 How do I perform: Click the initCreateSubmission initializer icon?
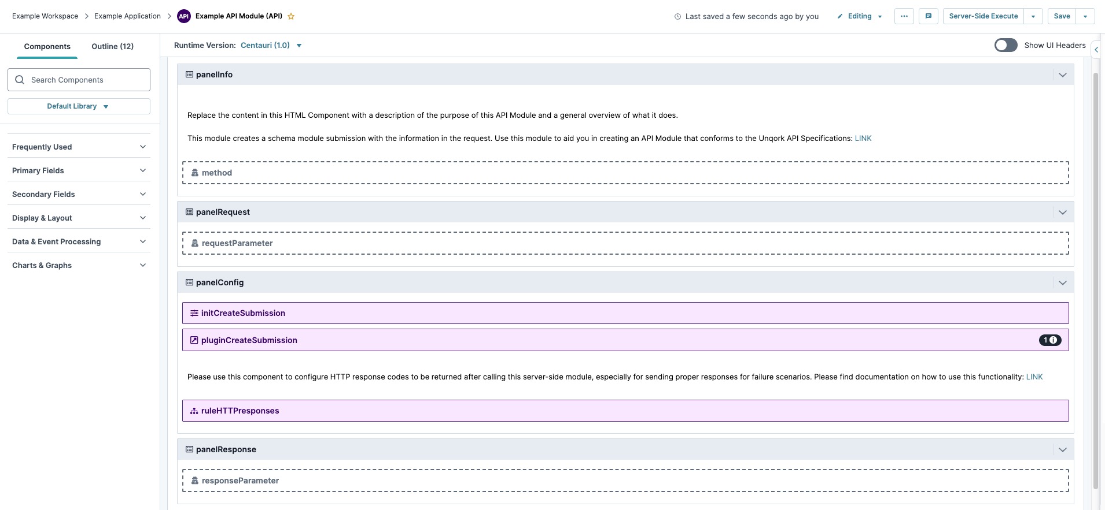194,313
